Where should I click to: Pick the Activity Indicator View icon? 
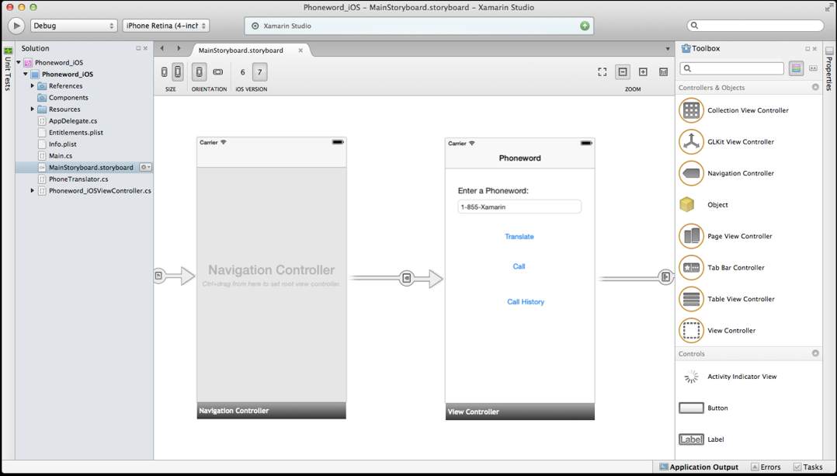point(691,377)
